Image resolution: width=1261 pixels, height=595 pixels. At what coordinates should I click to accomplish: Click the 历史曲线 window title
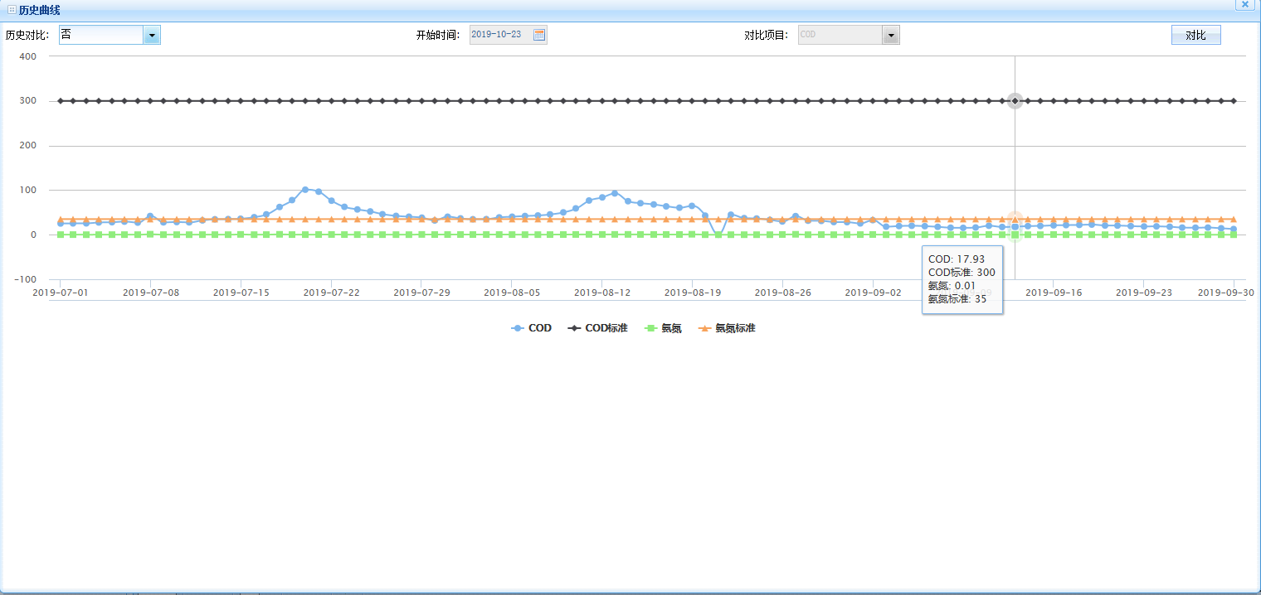pos(39,10)
